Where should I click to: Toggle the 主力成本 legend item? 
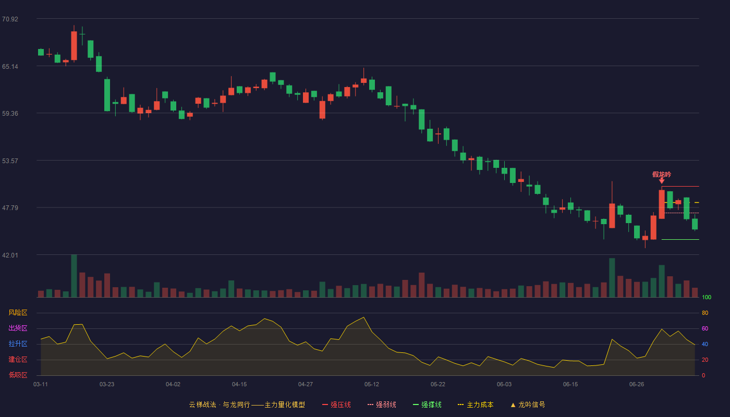[476, 404]
